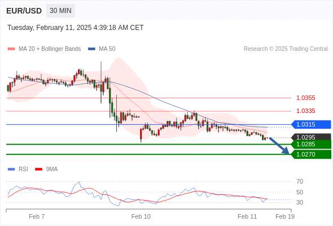
Task: Click the blue RSI legend swatch
Action: (11, 169)
